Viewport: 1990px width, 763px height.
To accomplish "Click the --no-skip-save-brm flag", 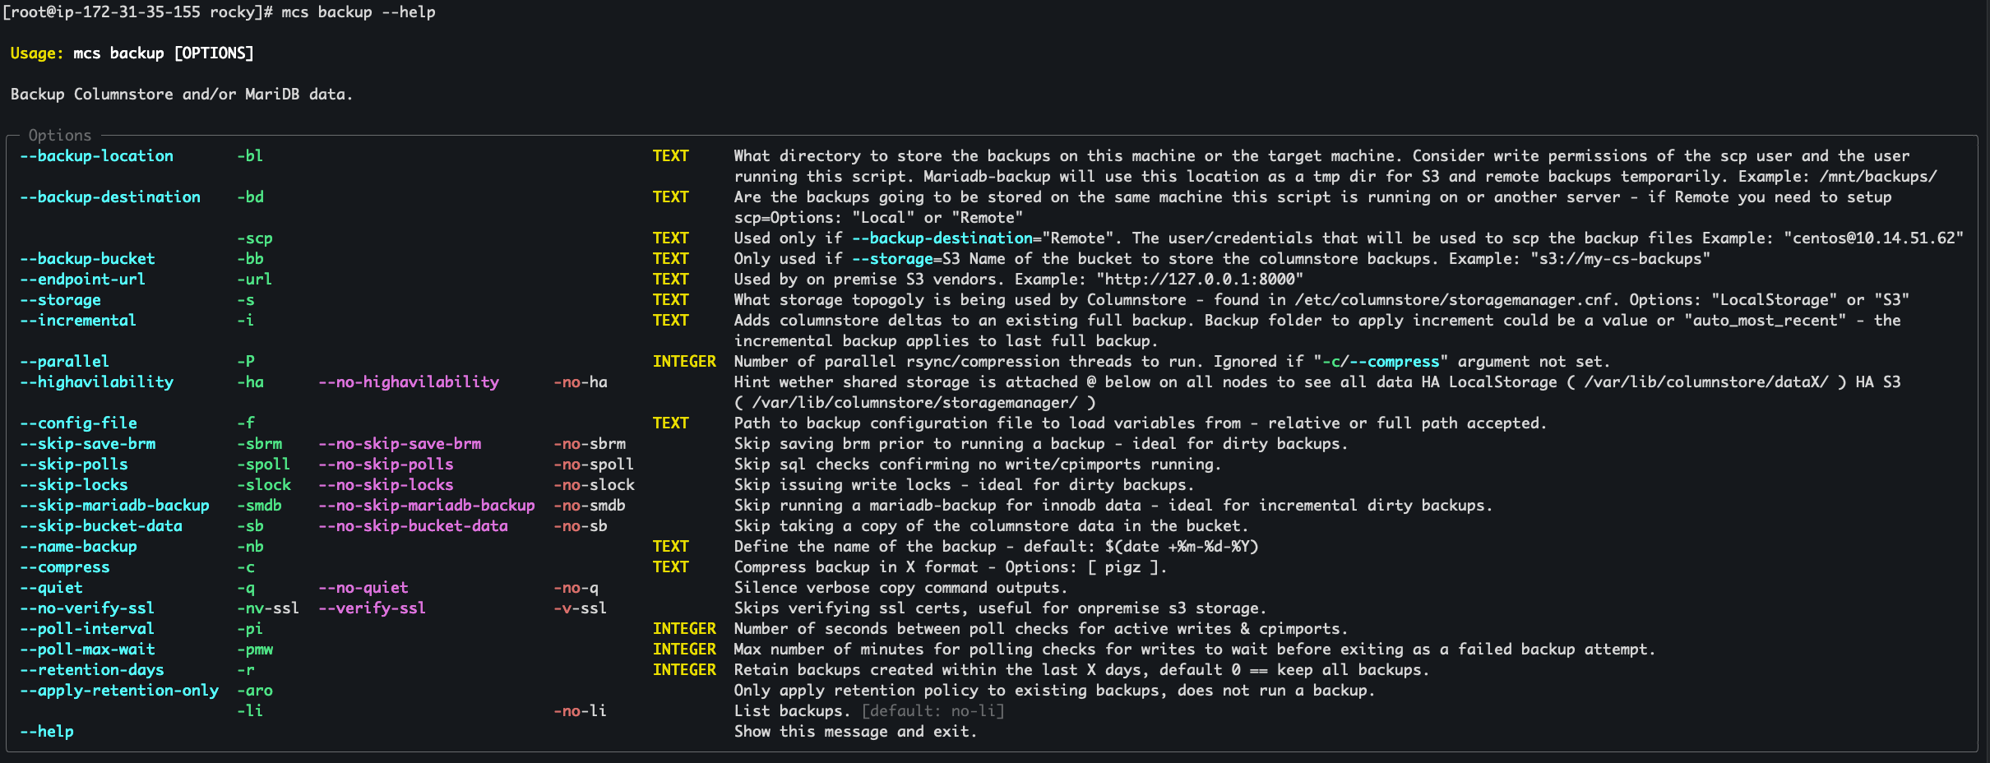I will (x=400, y=444).
